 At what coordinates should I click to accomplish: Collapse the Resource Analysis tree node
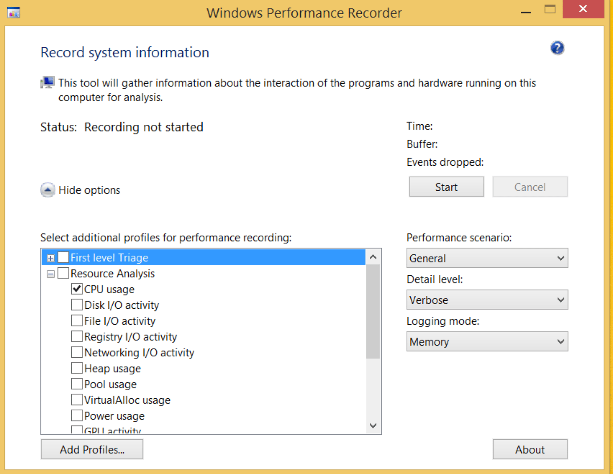[50, 273]
